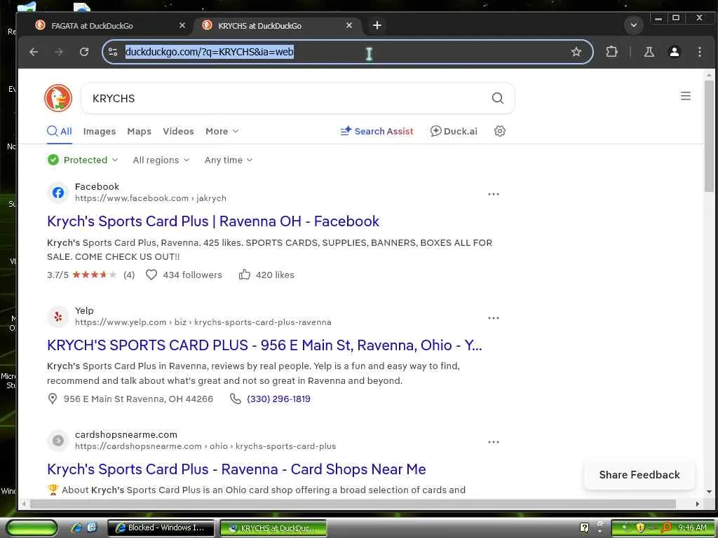Close the FAGATA at DuckDuckGo tab
Viewport: 718px width, 538px height.
(182, 25)
